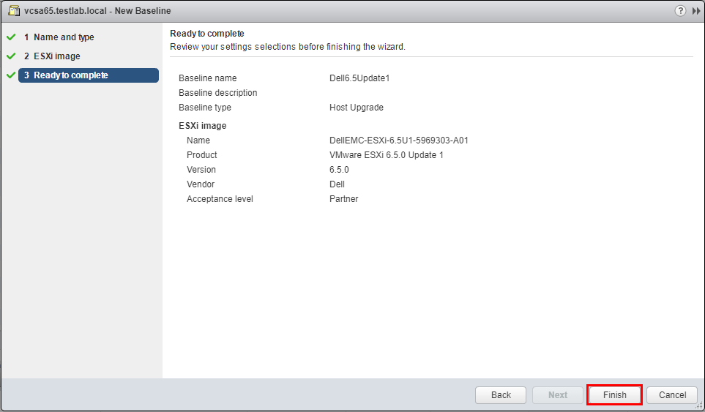The width and height of the screenshot is (705, 412).
Task: Click the Product label
Action: (x=201, y=155)
